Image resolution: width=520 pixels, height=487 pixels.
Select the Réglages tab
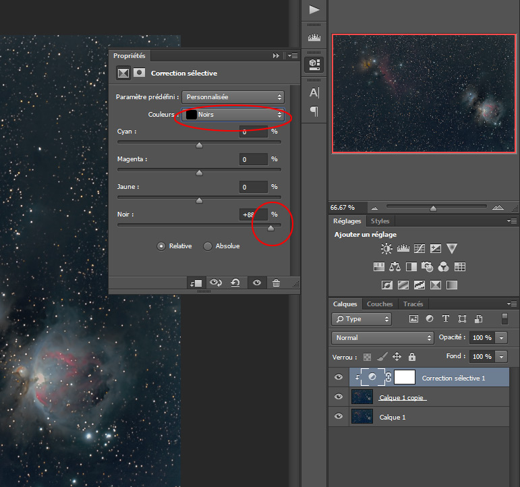tap(347, 221)
